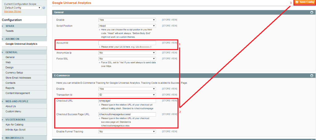The width and height of the screenshot is (316, 140).
Task: Open the Content Management settings
Action: click(18, 93)
